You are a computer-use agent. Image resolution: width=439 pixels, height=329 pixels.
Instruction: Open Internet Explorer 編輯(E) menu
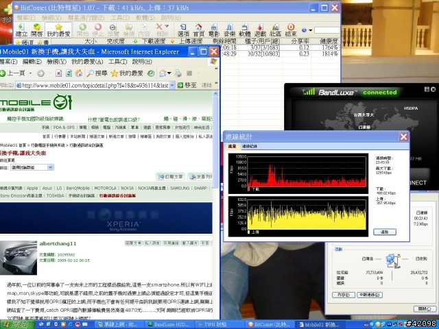pyautogui.click(x=32, y=62)
